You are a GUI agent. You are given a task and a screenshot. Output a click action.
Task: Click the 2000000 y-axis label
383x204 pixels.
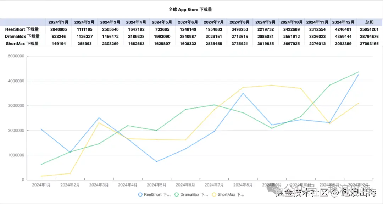point(16,131)
